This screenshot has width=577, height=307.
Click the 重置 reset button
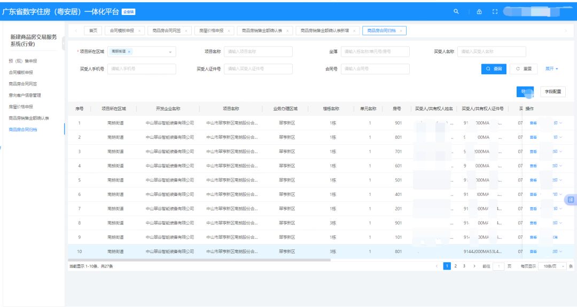coord(524,69)
